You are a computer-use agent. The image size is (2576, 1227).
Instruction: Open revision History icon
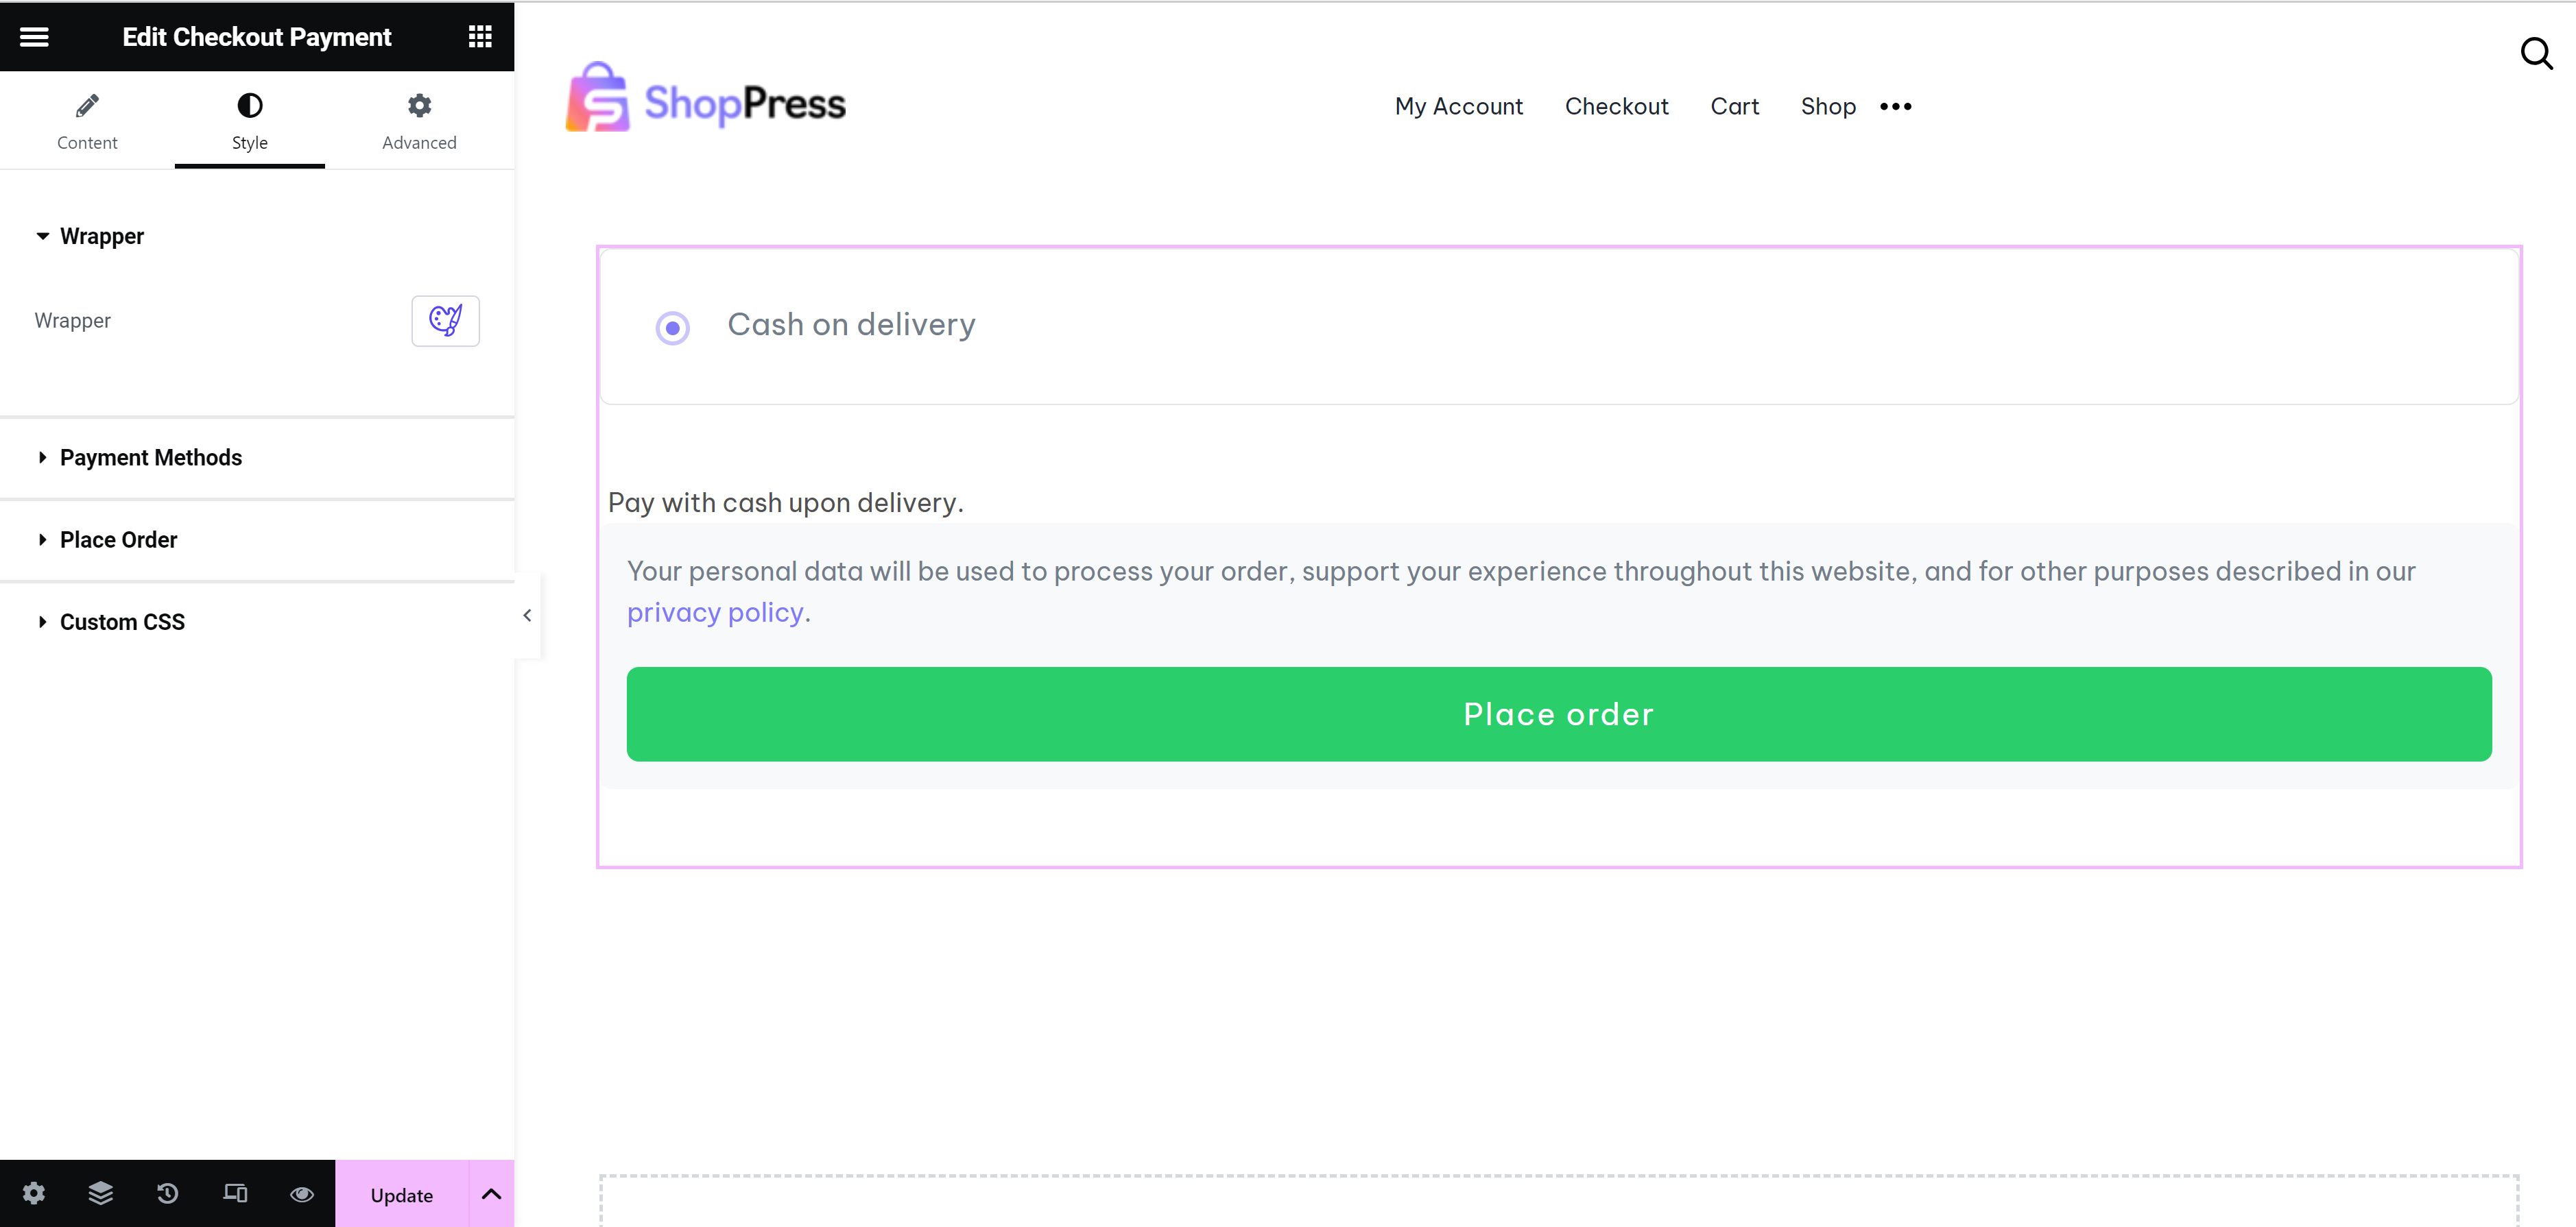(168, 1193)
